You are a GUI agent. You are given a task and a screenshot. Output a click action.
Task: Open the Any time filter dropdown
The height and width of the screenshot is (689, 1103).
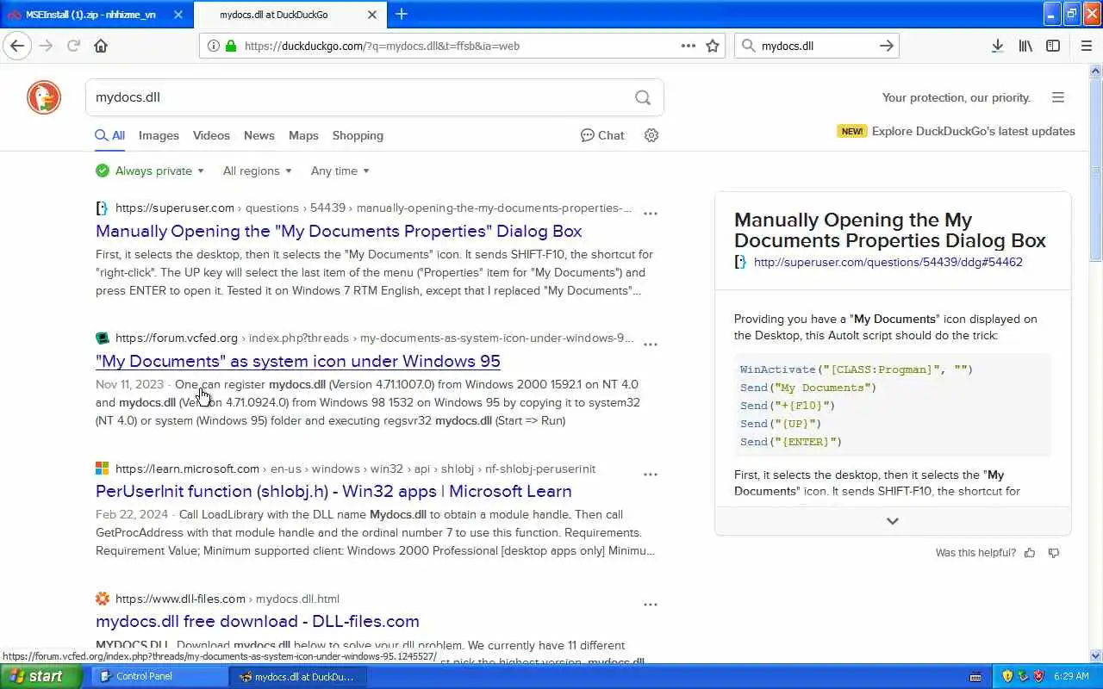340,171
